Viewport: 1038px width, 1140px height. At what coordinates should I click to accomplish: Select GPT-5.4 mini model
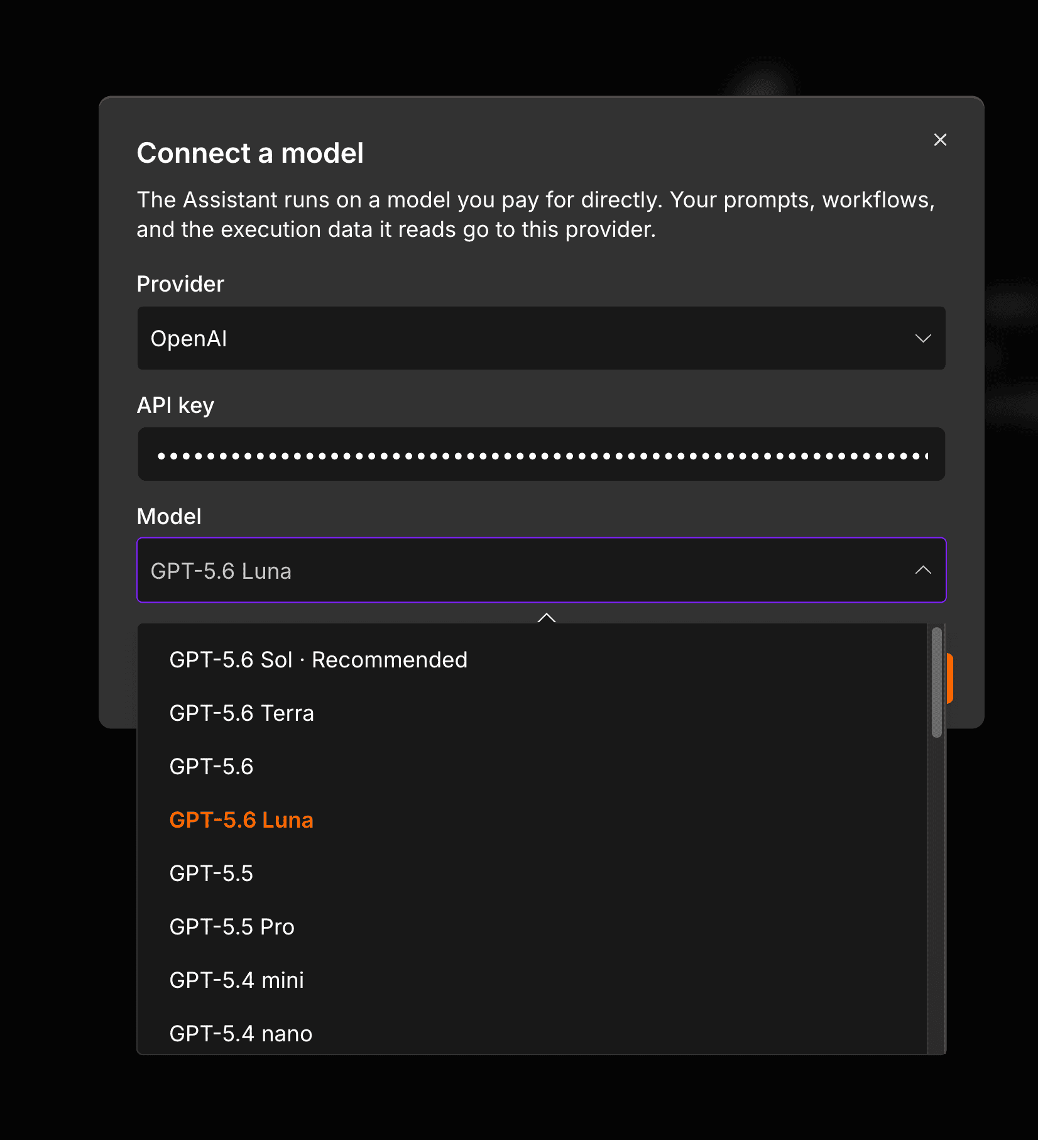532,980
